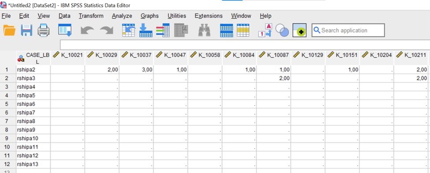Click the Go to variable icon
The image size is (430, 173).
click(x=146, y=30)
